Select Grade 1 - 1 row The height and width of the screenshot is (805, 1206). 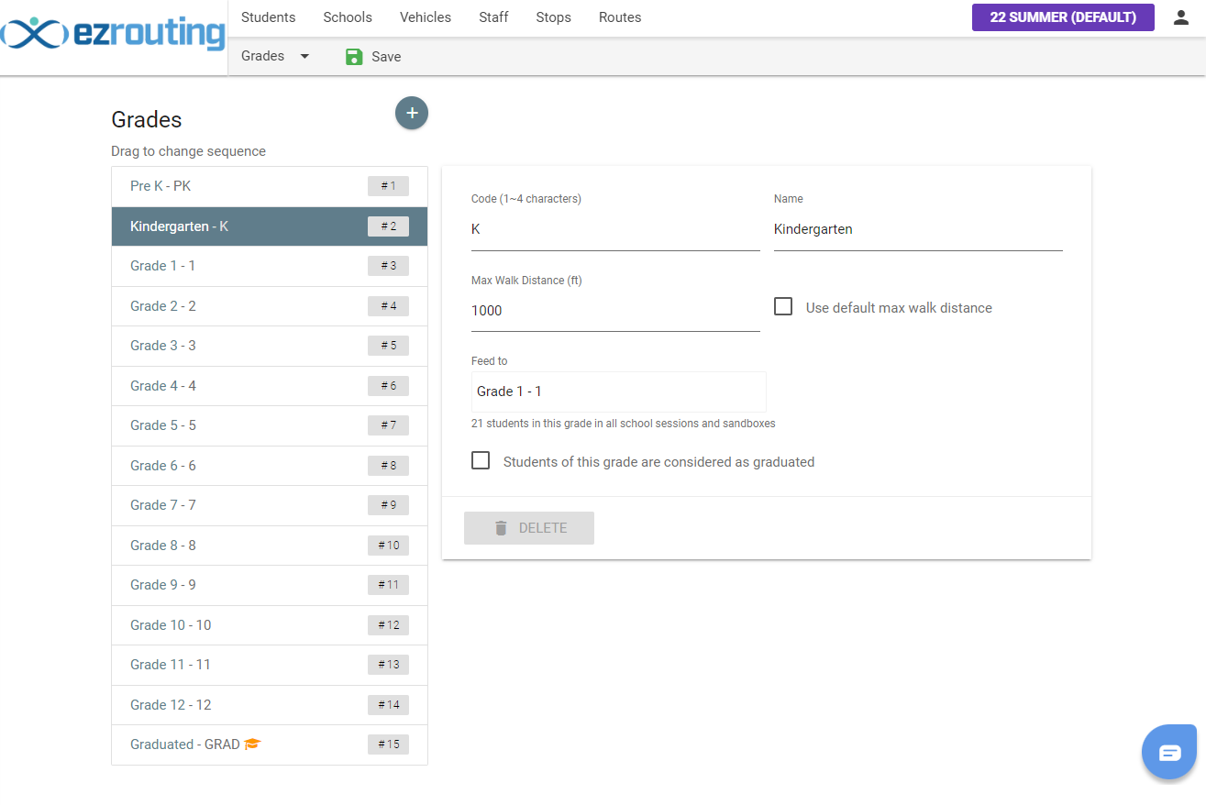tap(270, 266)
